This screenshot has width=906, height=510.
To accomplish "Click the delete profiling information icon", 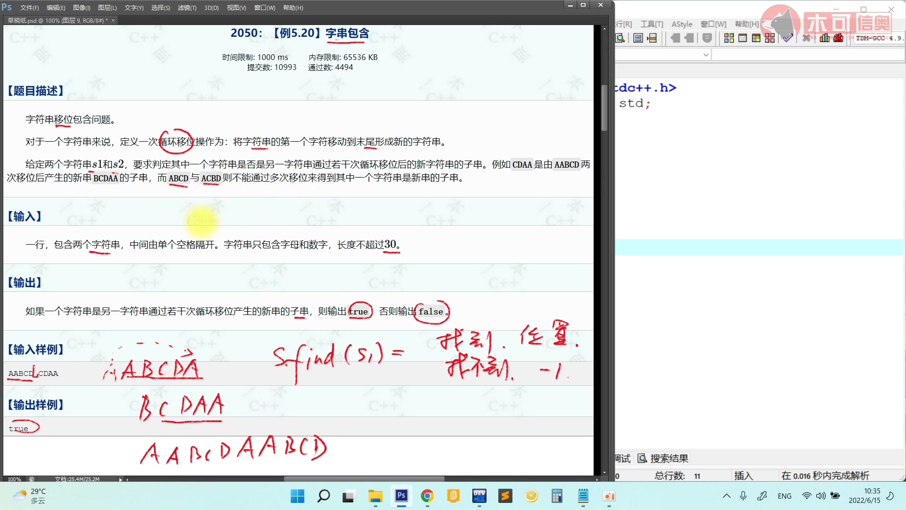I will click(838, 38).
